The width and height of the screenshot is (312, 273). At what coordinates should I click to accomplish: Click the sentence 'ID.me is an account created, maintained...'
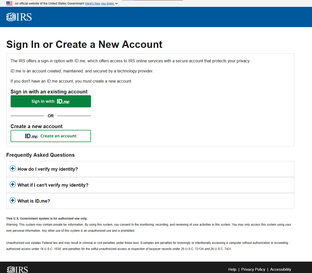[x=82, y=71]
